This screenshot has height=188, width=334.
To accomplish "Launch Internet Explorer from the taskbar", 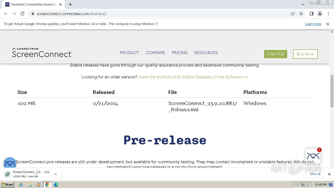I will [x=21, y=185].
